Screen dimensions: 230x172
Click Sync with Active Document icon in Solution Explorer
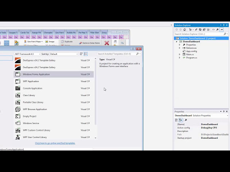pos(196,29)
